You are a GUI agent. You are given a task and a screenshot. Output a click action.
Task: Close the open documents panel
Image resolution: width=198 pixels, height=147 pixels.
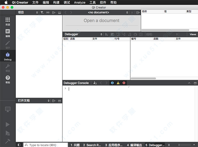point(59,101)
